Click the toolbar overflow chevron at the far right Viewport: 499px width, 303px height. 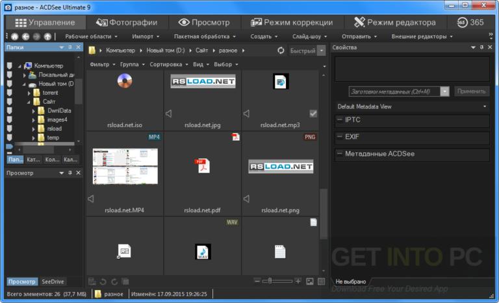pos(491,34)
